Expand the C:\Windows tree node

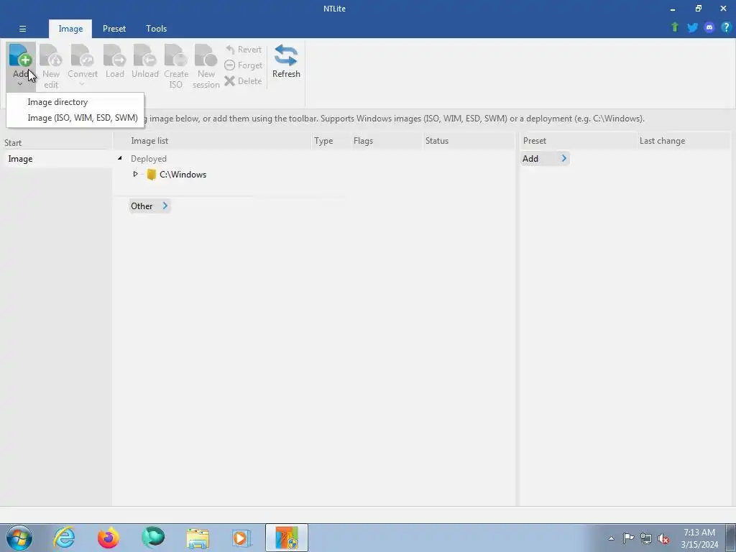tap(135, 174)
